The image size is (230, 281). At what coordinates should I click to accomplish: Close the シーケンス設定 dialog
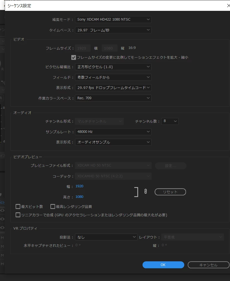point(228,6)
